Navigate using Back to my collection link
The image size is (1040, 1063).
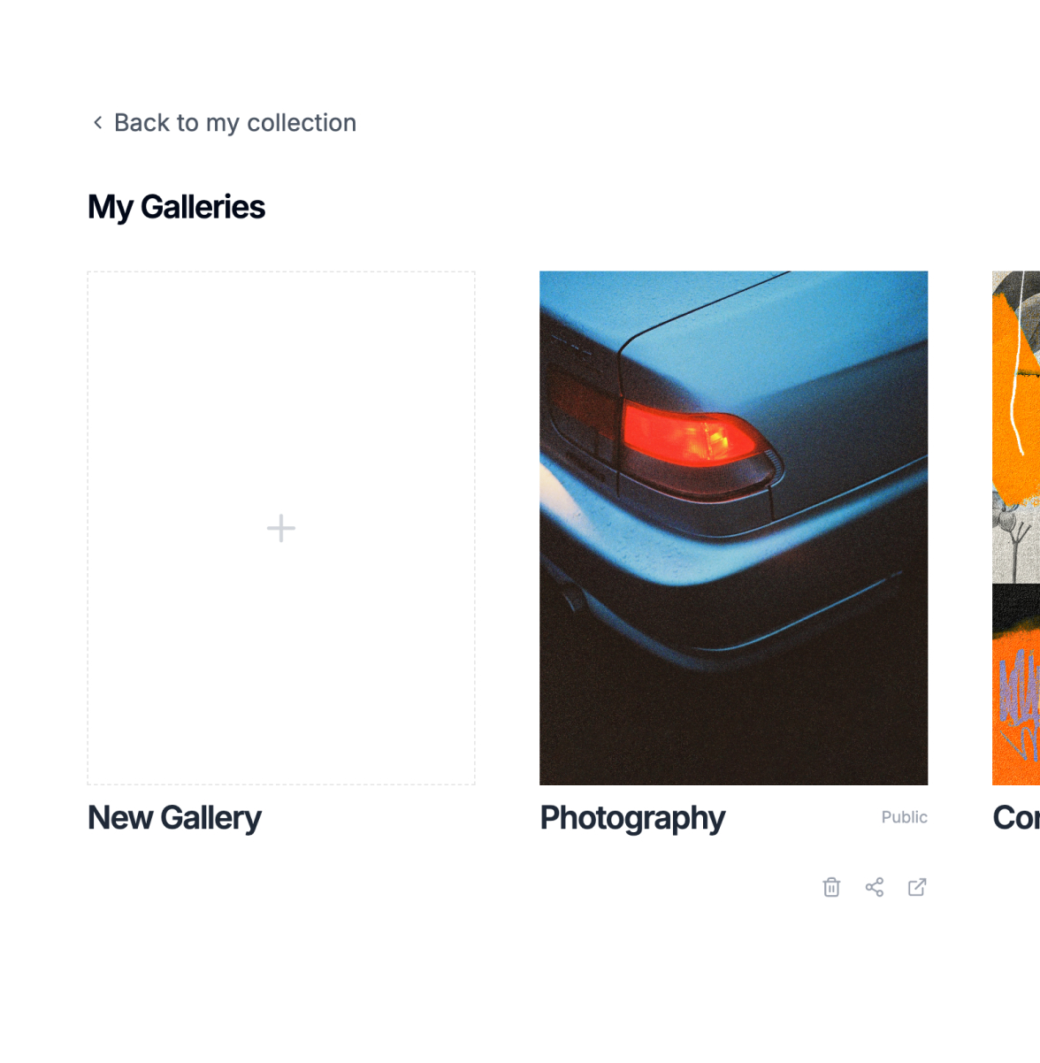click(234, 122)
